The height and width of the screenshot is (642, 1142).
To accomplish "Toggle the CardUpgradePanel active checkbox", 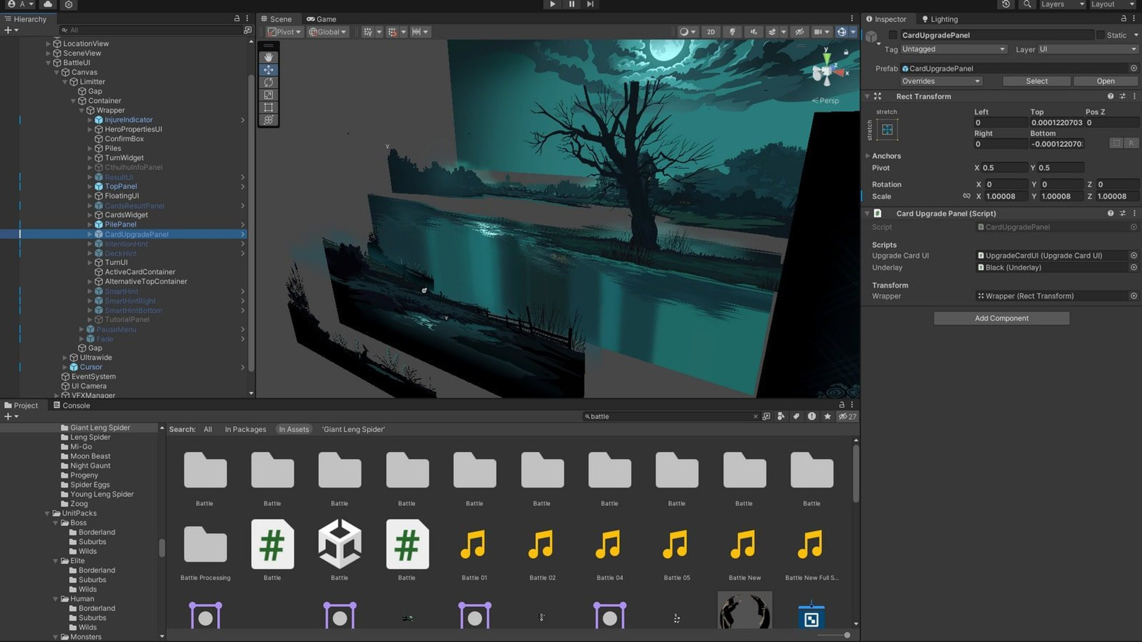I will click(x=893, y=35).
